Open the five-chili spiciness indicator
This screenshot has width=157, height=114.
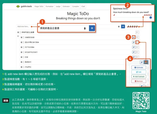click(x=132, y=26)
